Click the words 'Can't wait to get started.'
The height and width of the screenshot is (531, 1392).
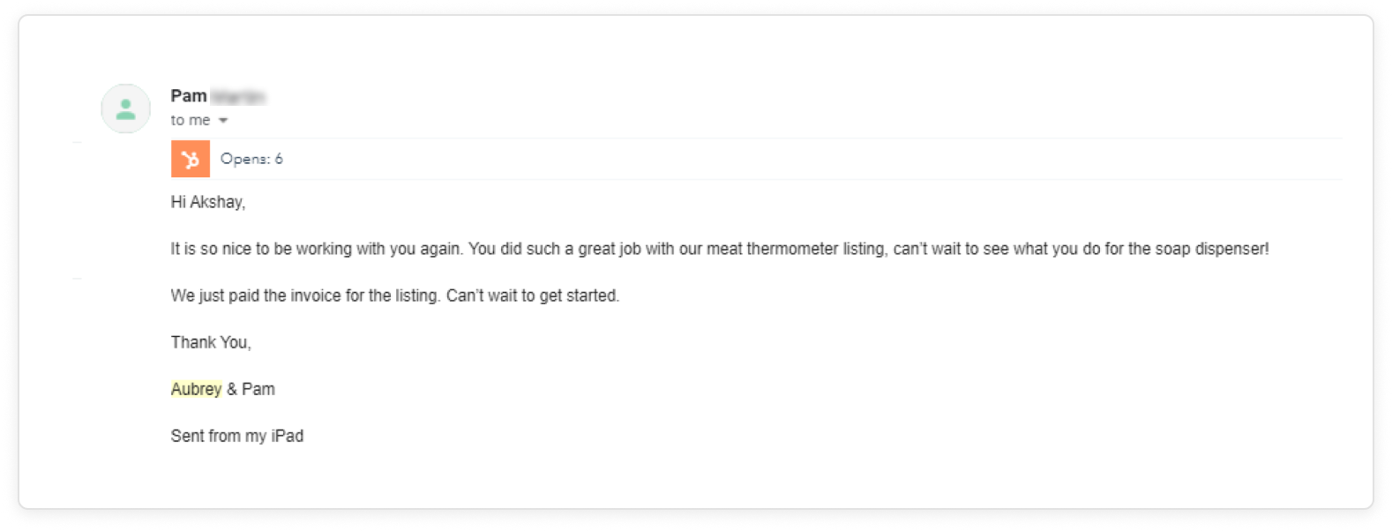[x=533, y=295]
